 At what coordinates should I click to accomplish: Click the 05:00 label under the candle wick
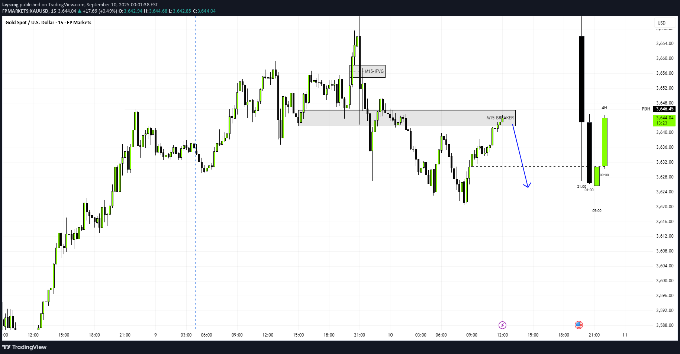click(597, 211)
